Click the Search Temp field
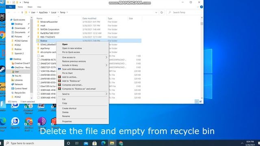 184,13
